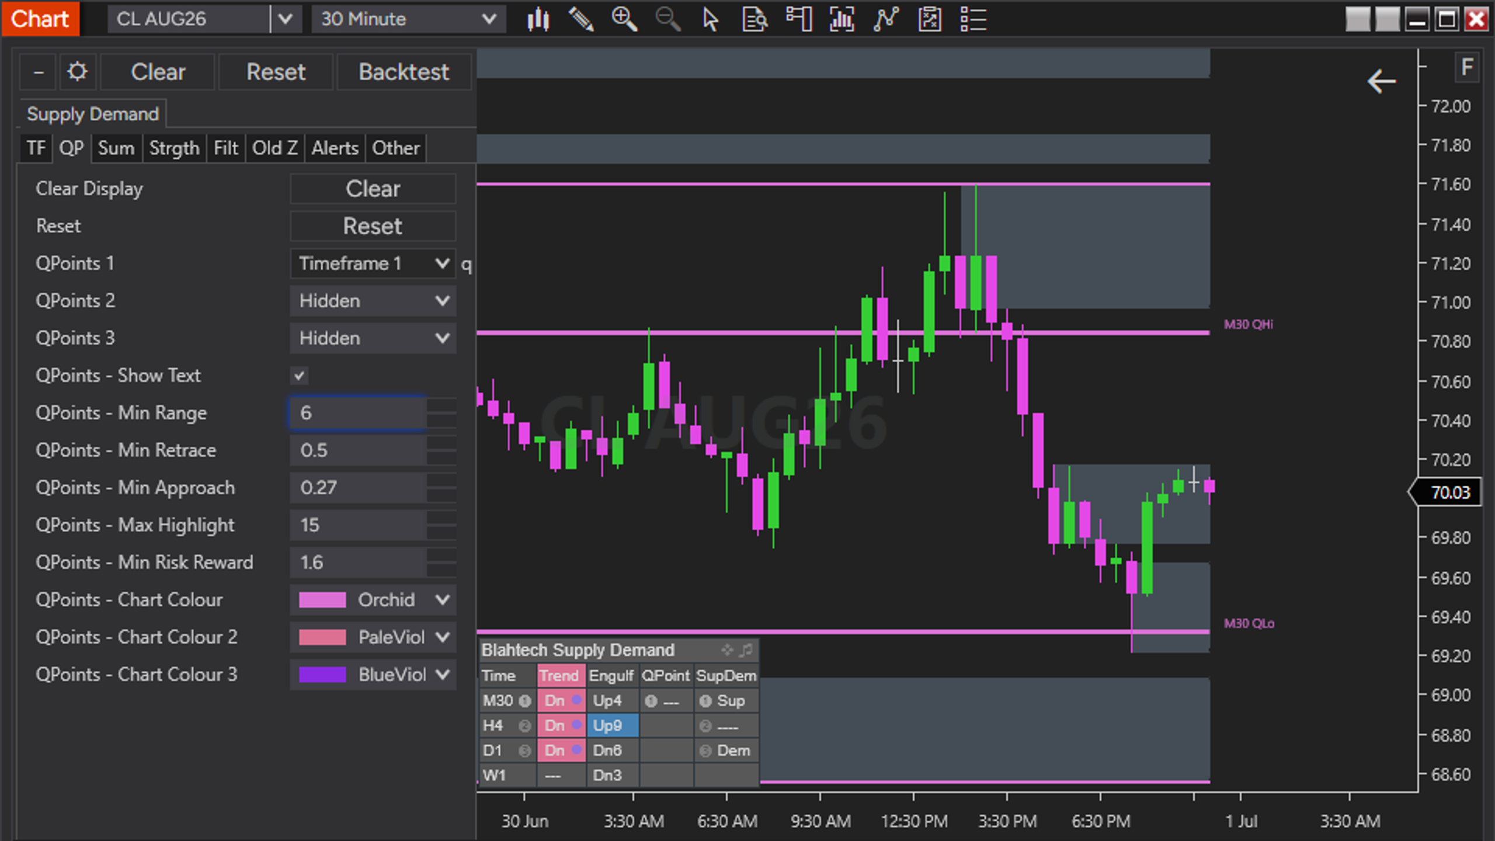Screen dimensions: 1495x841
Task: Open the strategies icon in toolbar
Action: (x=885, y=19)
